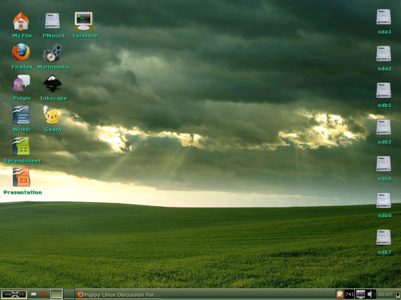
Task: Open Inkscape from the desktop
Action: pos(53,83)
